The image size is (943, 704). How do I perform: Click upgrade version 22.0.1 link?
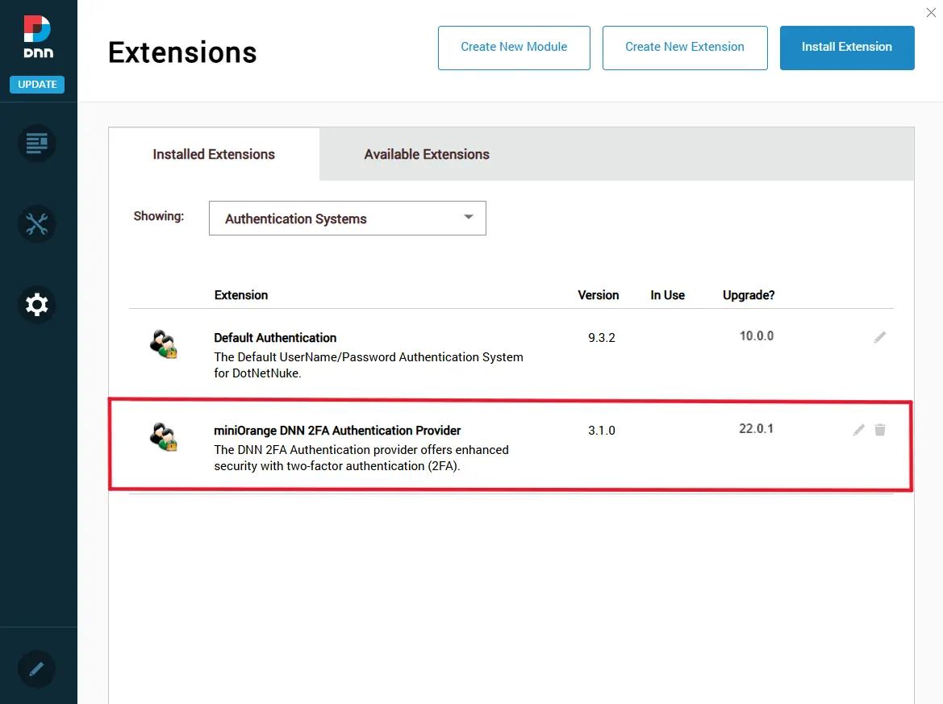point(756,429)
